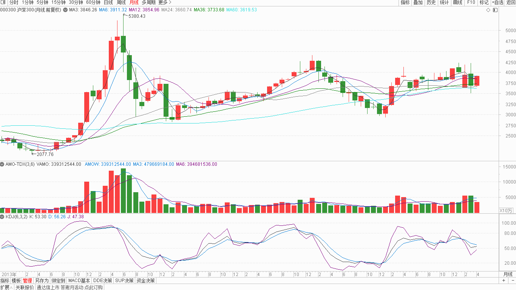
Task: Click the diamond marker icon above the price axis
Action: point(488,10)
